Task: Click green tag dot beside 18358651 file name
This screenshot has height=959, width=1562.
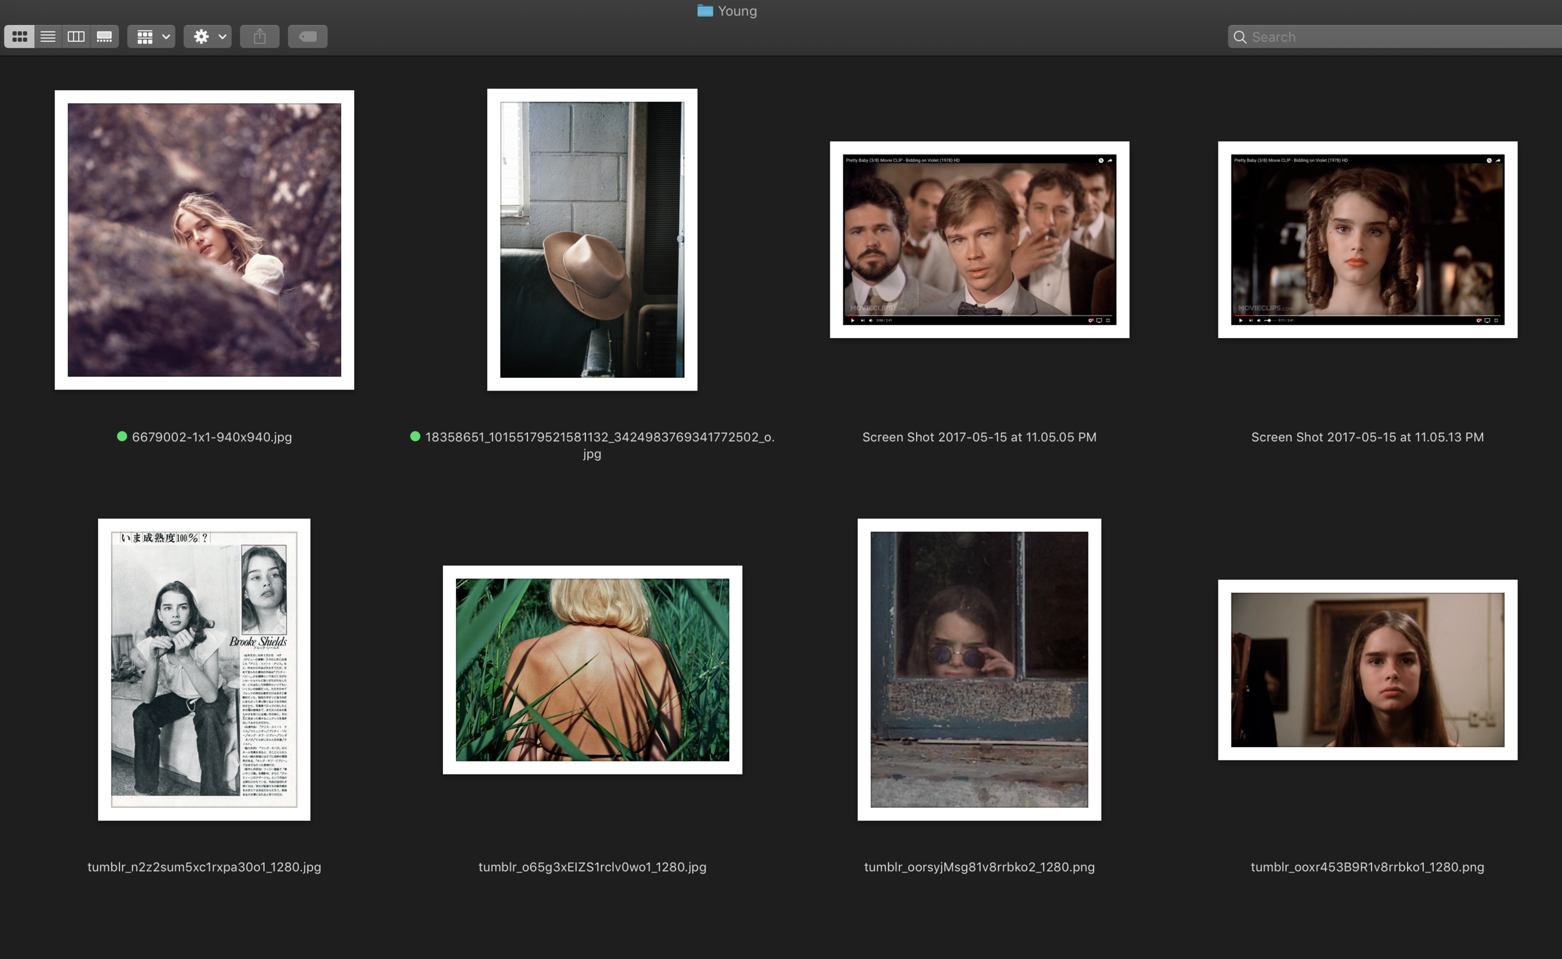Action: [415, 436]
